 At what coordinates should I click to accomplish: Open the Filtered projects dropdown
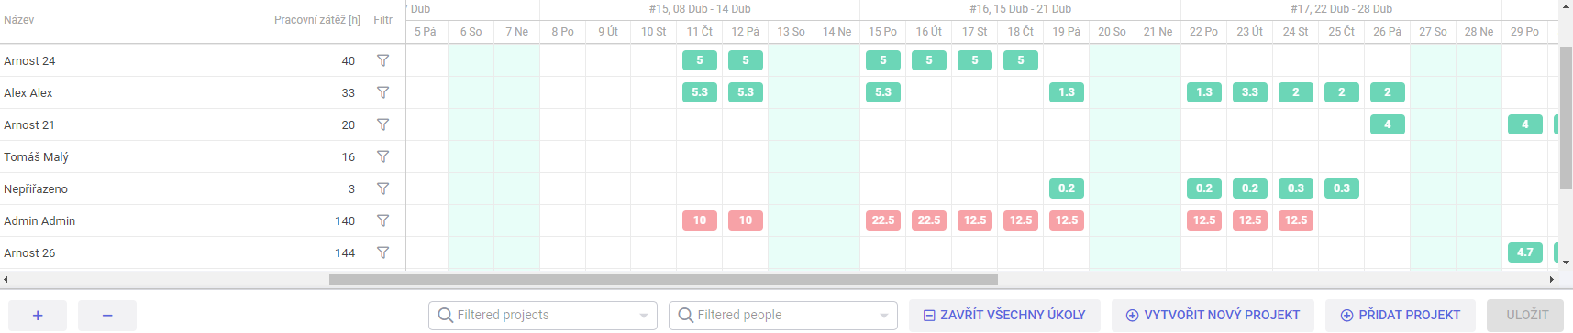click(543, 315)
